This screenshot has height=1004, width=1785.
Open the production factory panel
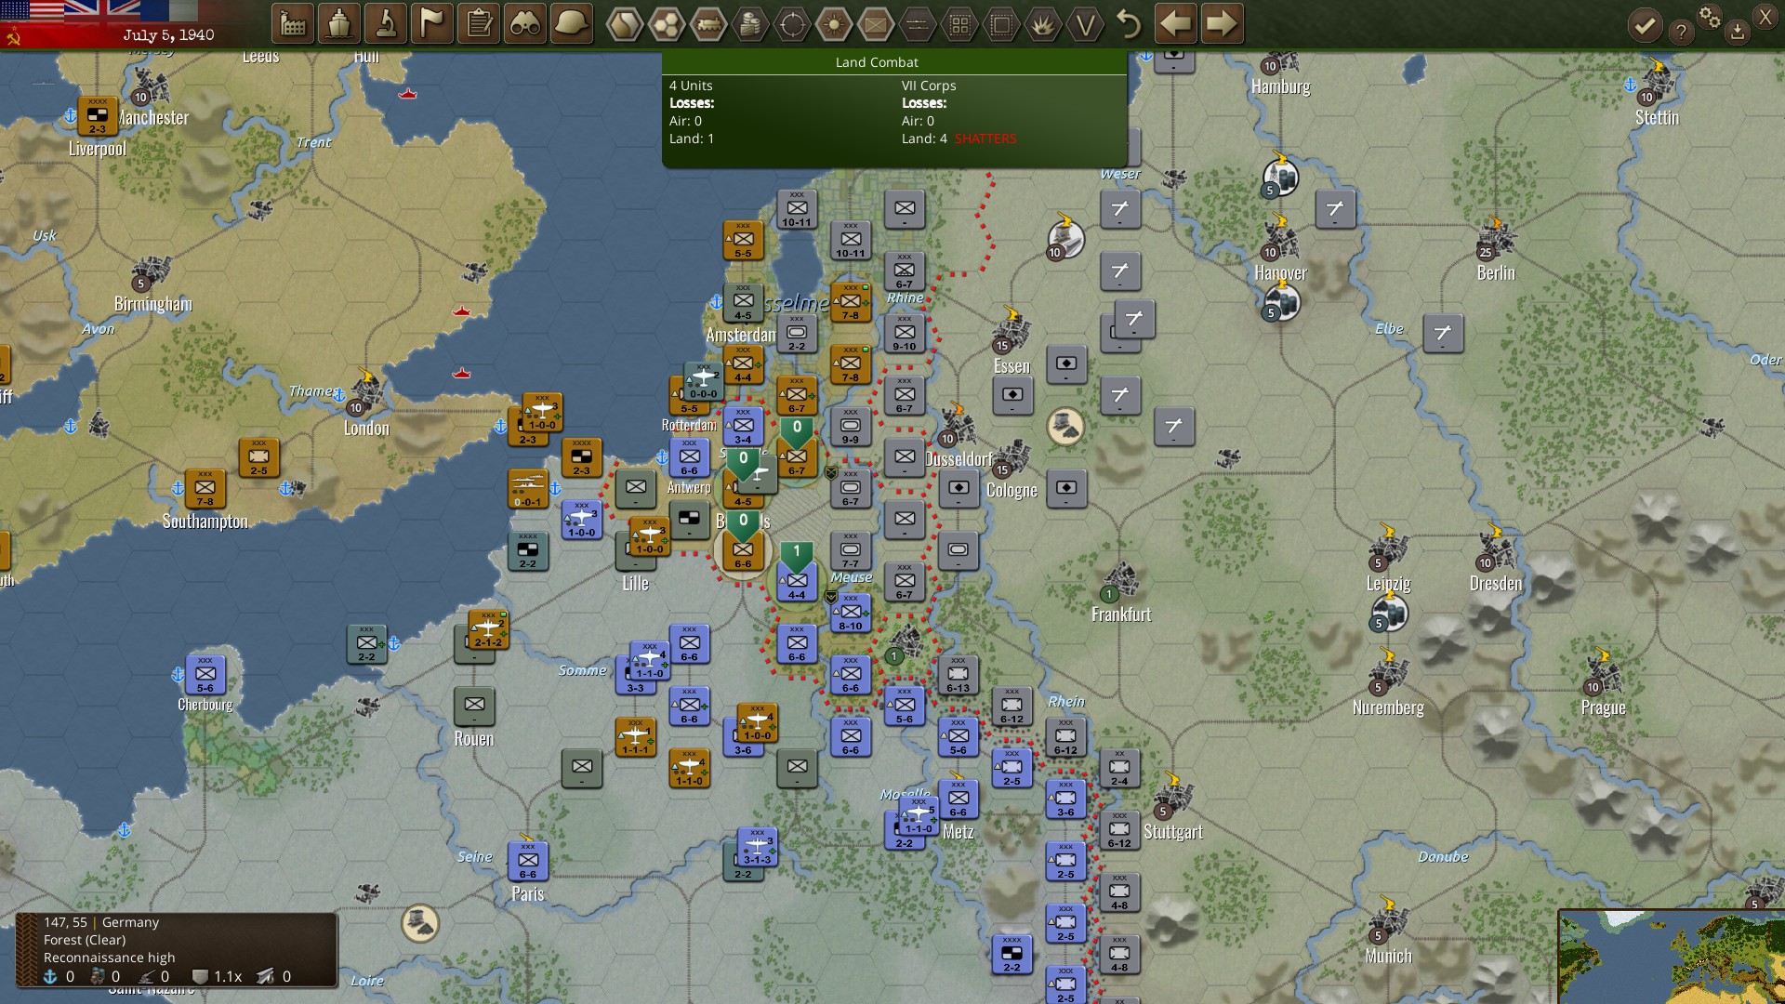(293, 24)
